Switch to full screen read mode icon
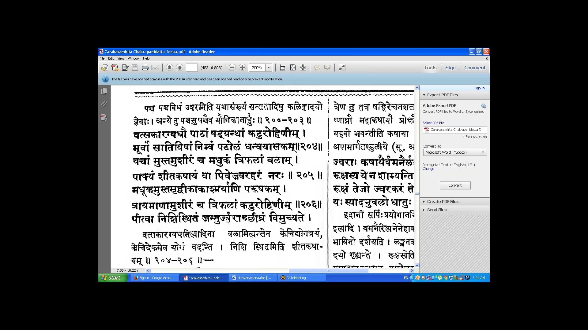 (x=341, y=68)
